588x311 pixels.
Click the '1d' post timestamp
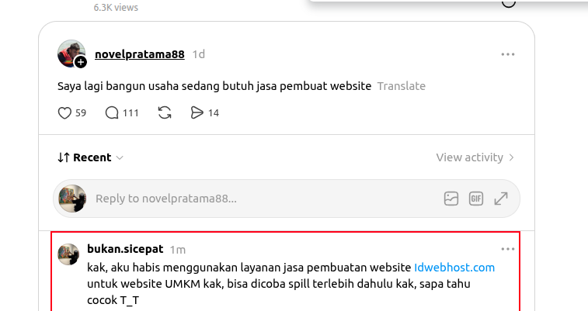coord(198,54)
